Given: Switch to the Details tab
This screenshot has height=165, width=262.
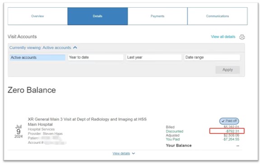Looking at the screenshot, I should click(98, 16).
